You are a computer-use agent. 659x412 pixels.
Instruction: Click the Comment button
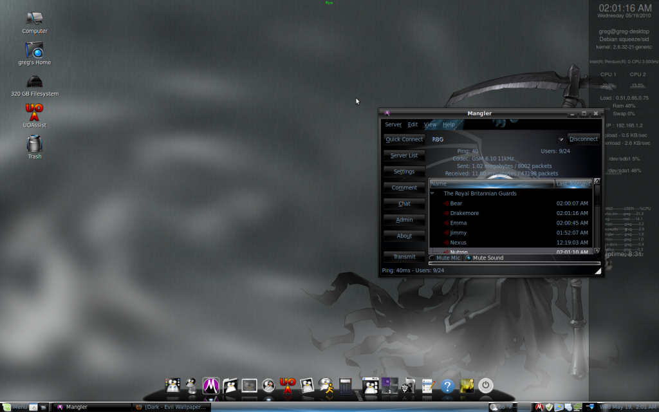[404, 187]
